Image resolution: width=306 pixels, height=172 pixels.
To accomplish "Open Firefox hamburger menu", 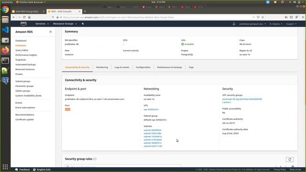I will (303, 17).
